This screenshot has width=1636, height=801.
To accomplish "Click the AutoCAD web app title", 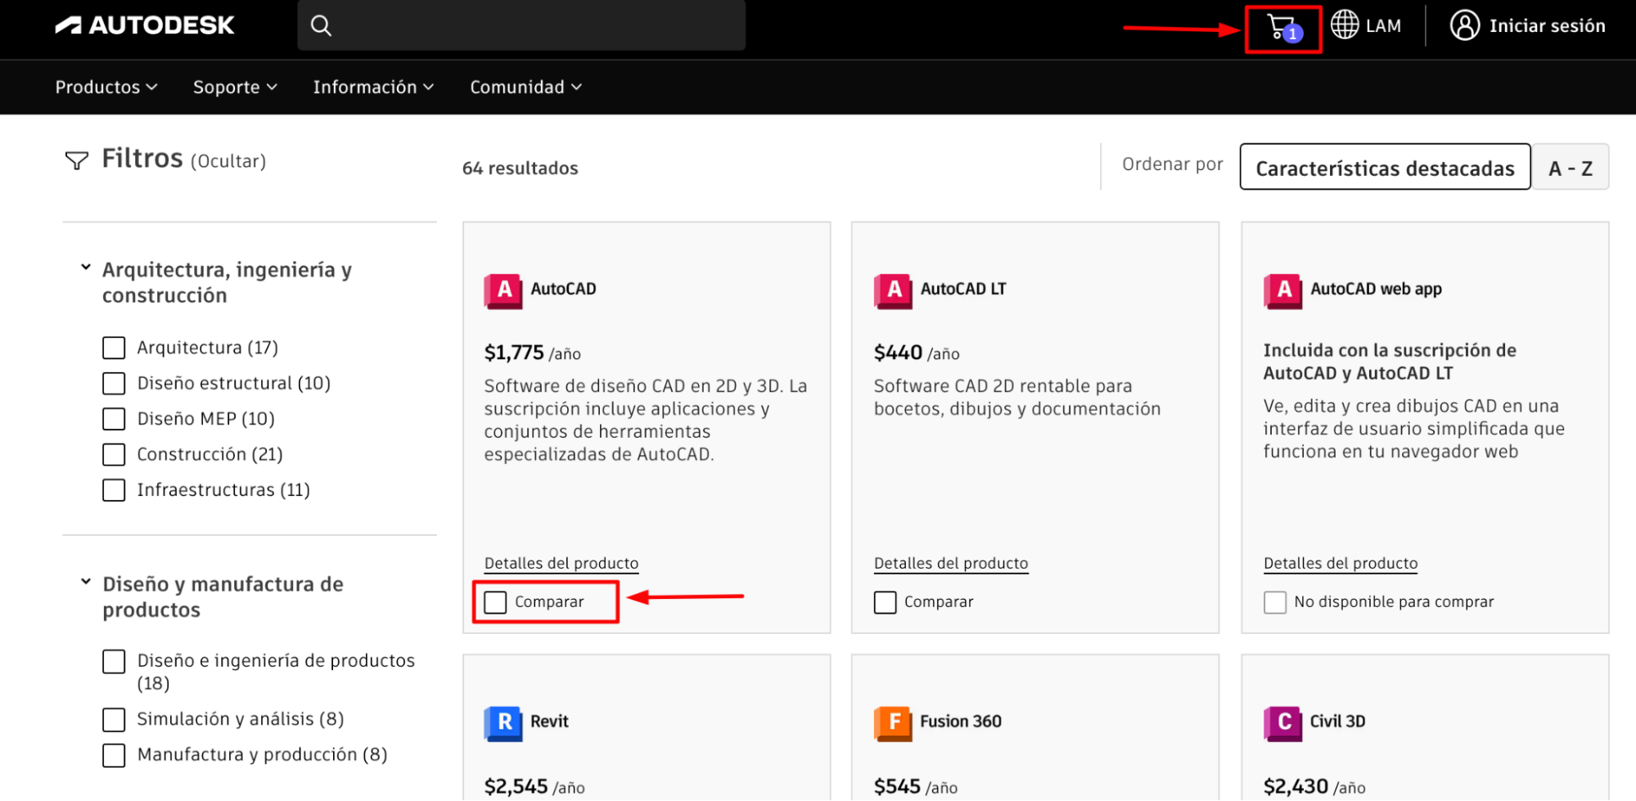I will [x=1376, y=289].
